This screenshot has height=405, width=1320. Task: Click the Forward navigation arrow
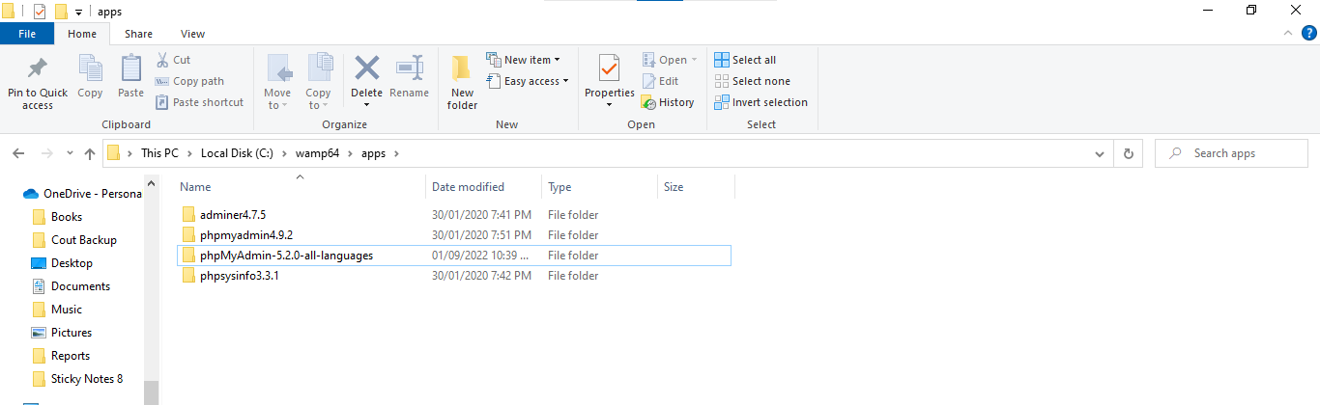(46, 153)
